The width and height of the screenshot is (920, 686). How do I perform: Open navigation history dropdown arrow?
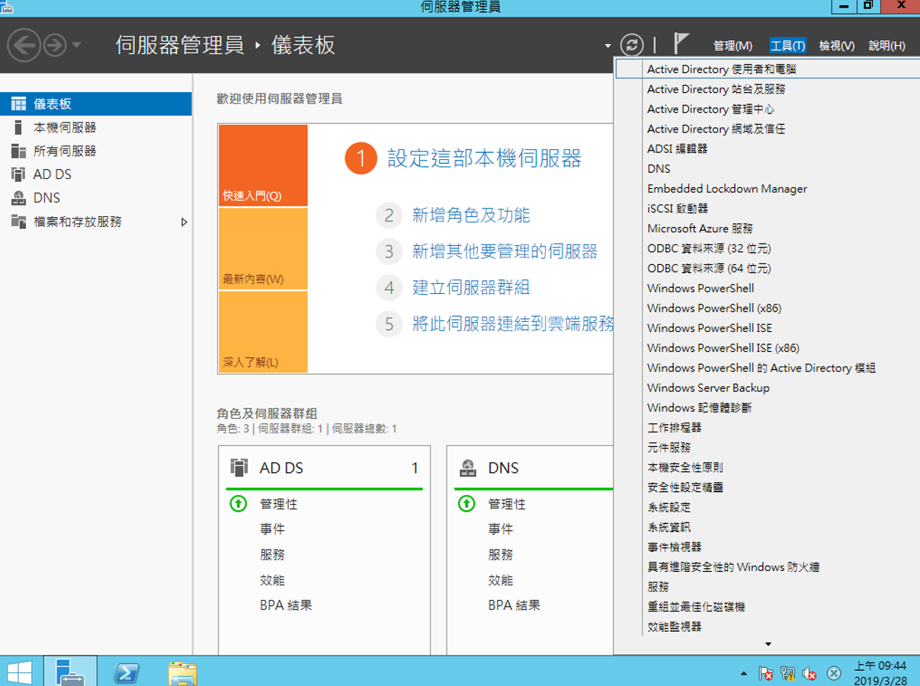click(76, 46)
